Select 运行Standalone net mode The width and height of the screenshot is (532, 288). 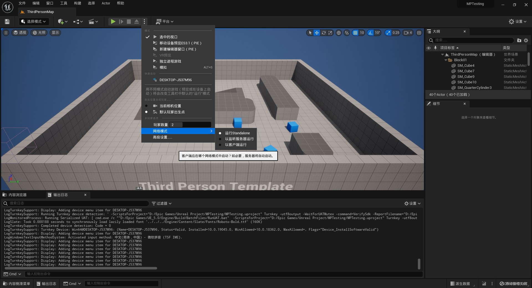coord(236,133)
